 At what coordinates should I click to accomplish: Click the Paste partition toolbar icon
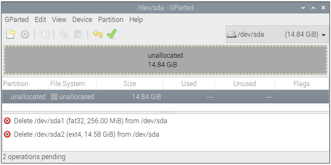tap(78, 34)
